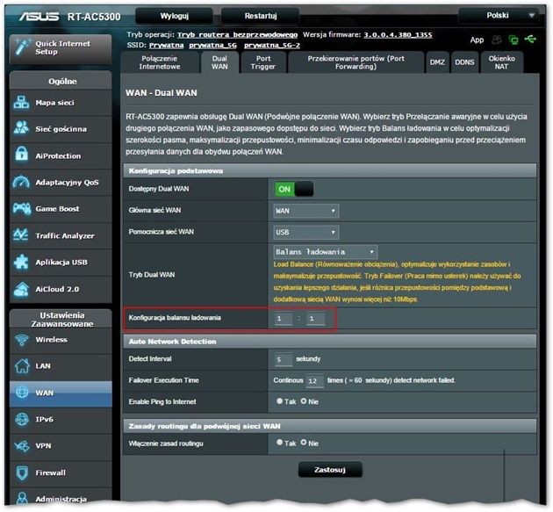Select Tak for Włączenie zasad routingu
This screenshot has width=553, height=512.
[x=280, y=443]
